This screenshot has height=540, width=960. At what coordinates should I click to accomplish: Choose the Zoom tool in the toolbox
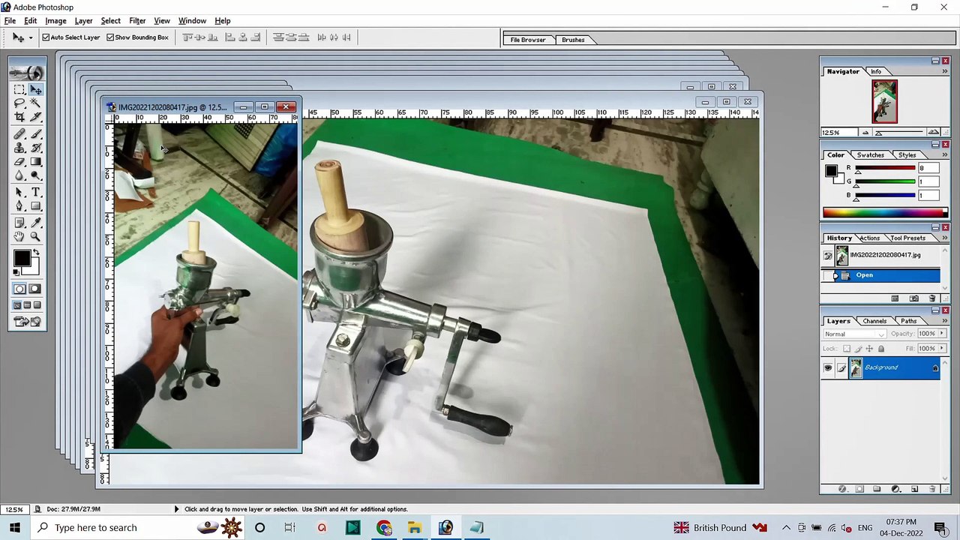click(x=35, y=237)
